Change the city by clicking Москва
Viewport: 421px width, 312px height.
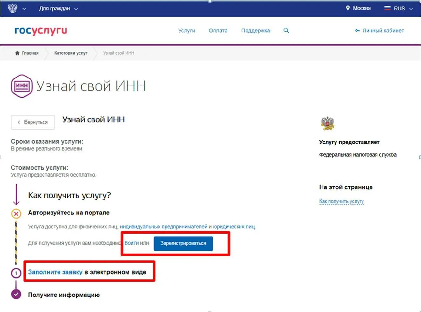[362, 8]
